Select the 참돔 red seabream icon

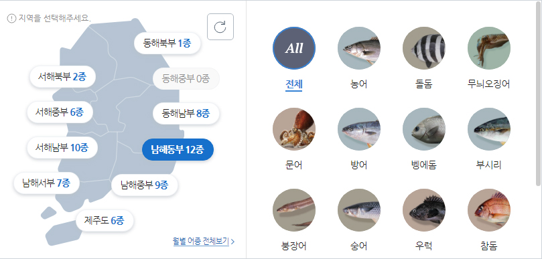click(x=489, y=210)
